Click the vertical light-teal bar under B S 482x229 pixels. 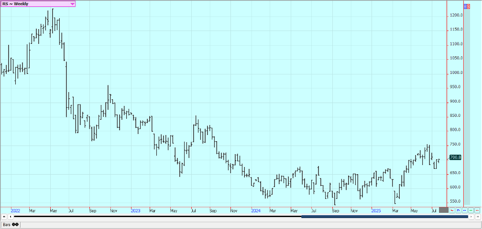pos(467,107)
